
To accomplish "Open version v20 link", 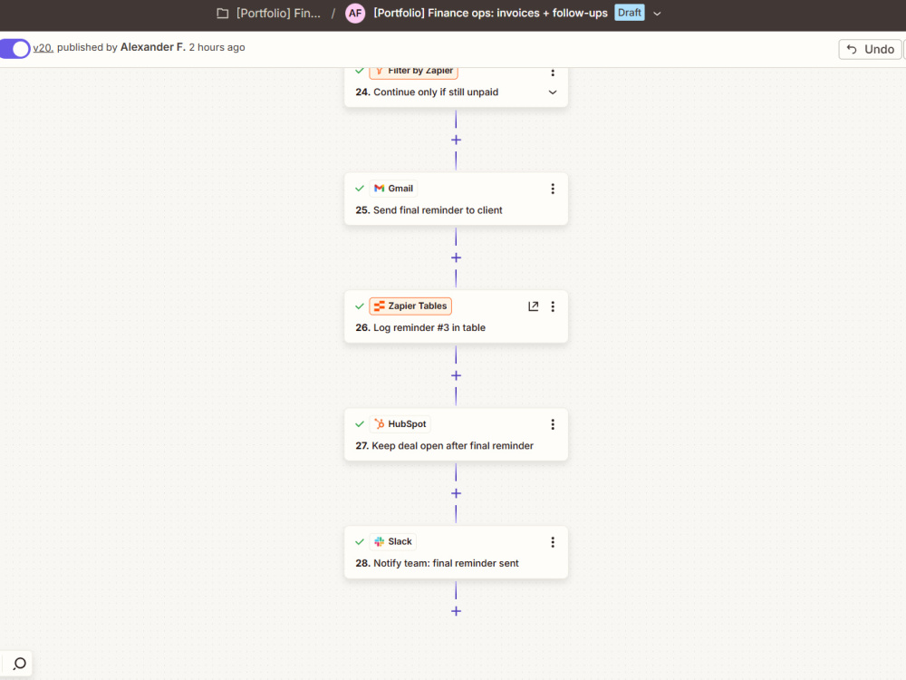I will click(x=43, y=47).
